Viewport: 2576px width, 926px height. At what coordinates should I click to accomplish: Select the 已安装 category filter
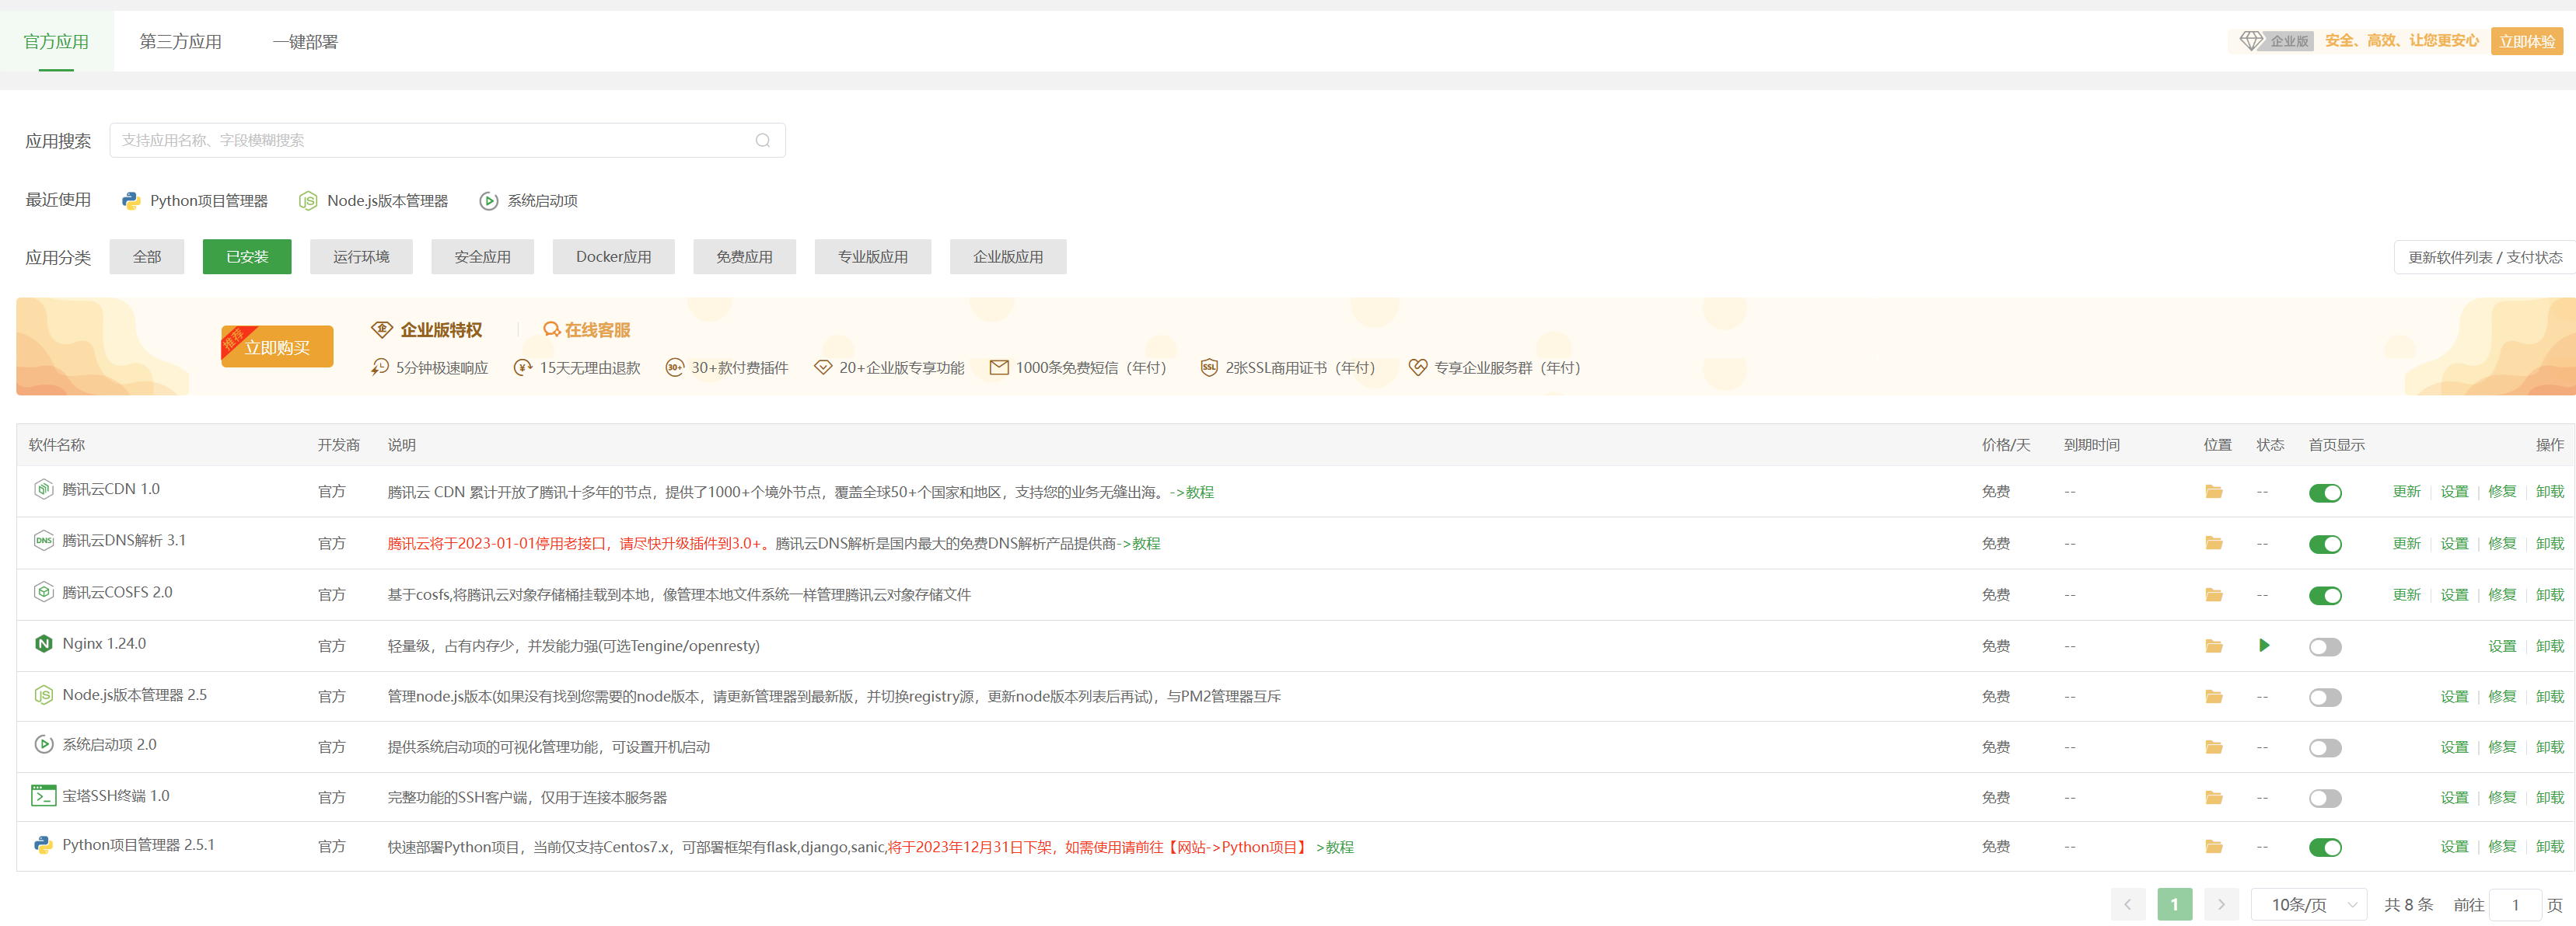[x=247, y=256]
